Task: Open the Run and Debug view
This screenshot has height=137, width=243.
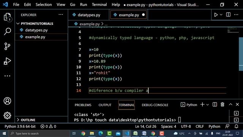Action: (7, 61)
